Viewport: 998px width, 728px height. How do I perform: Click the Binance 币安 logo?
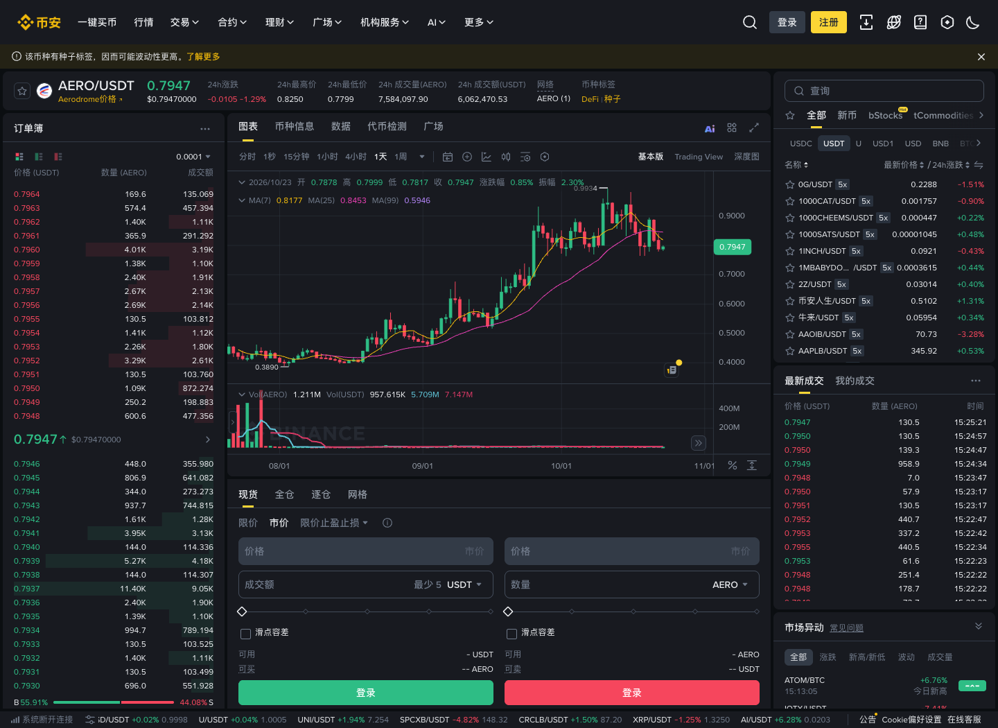[39, 22]
